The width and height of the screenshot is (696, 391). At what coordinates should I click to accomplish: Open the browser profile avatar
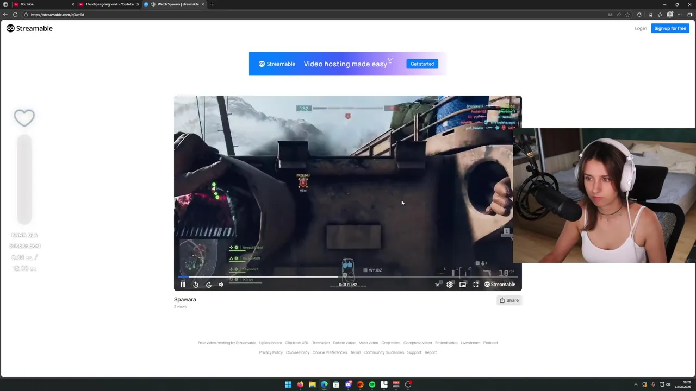pos(670,15)
